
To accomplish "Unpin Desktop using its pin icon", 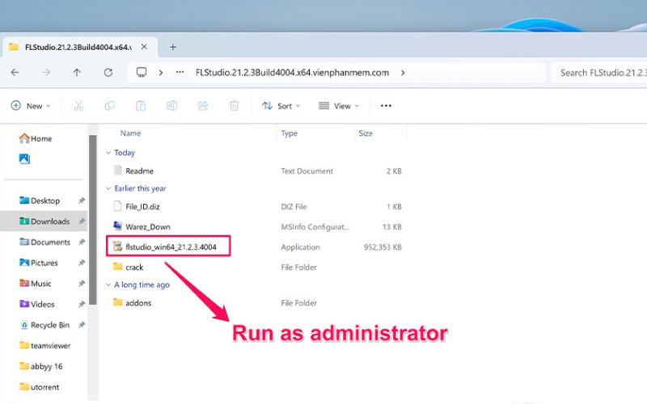I will click(x=82, y=200).
